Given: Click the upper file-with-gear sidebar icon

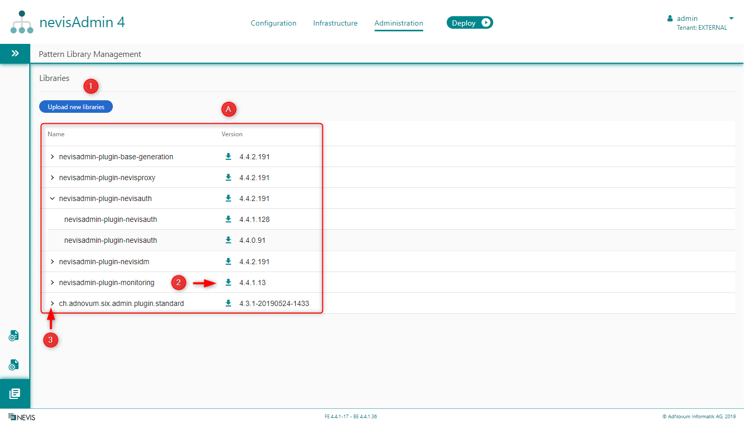Looking at the screenshot, I should click(14, 336).
